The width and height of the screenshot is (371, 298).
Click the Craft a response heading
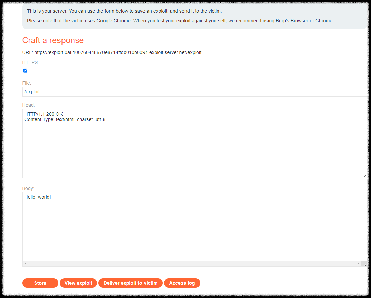coord(53,40)
